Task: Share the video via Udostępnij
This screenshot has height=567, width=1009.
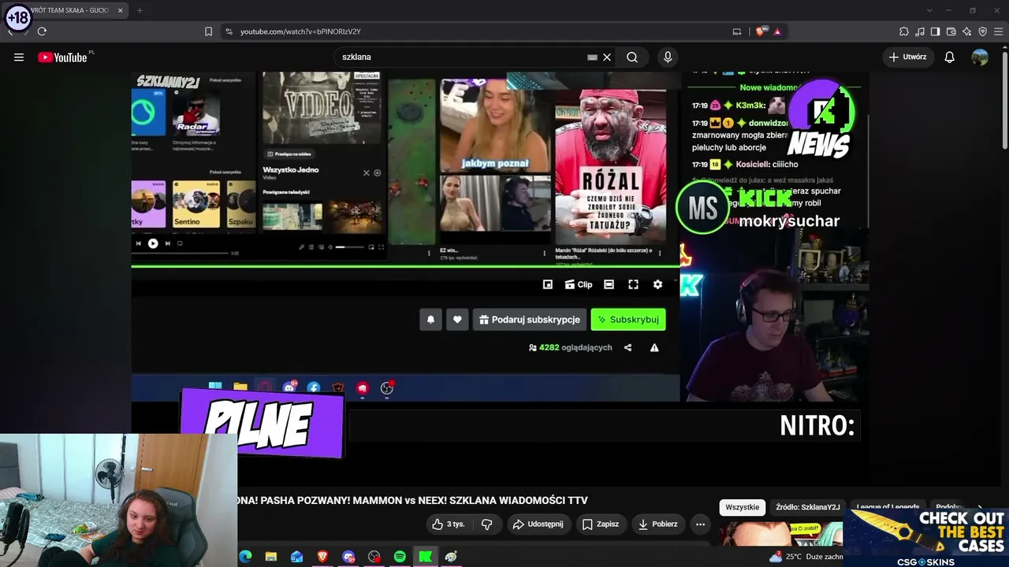Action: 538,524
